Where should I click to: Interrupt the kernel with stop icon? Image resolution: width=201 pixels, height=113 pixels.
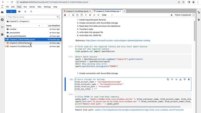coord(90,15)
